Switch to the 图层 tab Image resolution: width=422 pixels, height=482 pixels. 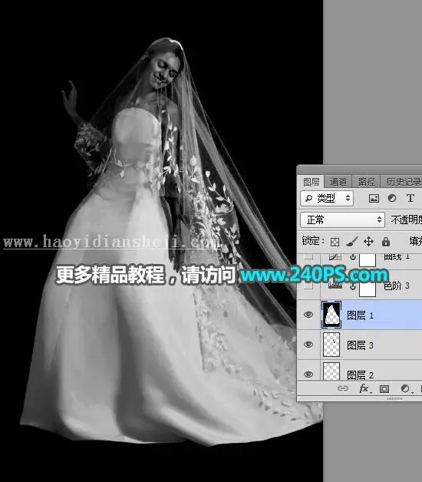tap(311, 182)
